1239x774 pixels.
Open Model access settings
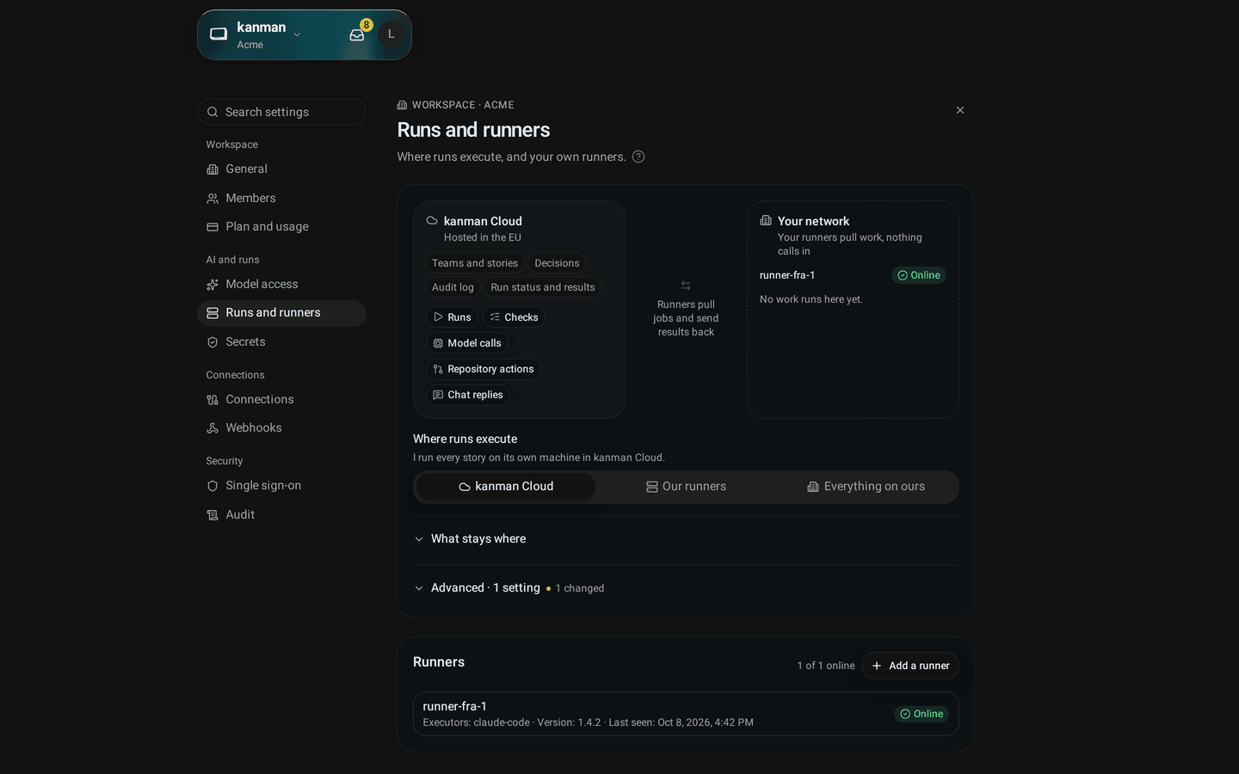[281, 285]
